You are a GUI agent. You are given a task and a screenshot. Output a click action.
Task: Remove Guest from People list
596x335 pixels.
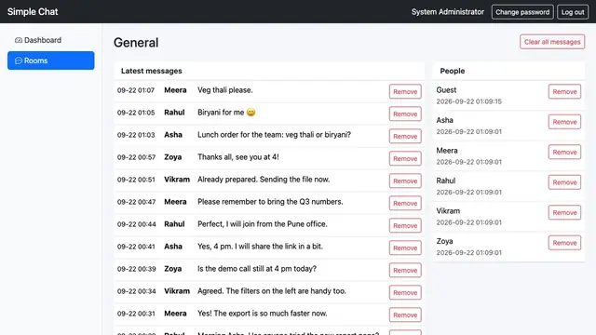pyautogui.click(x=564, y=91)
